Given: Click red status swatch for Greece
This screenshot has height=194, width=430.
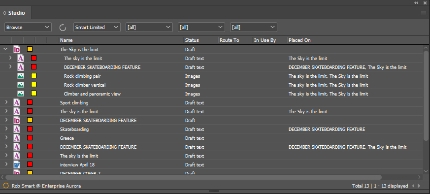Looking at the screenshot, I should click(30, 137).
